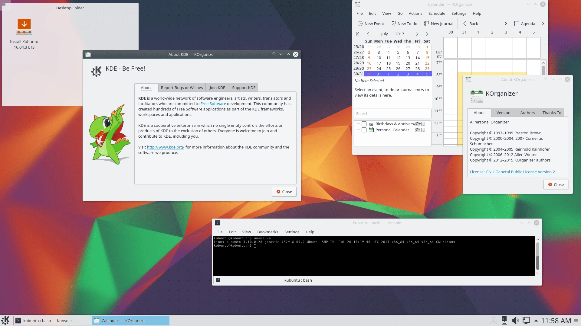581x326 pixels.
Task: Open the 2017 year selector
Action: (400, 34)
